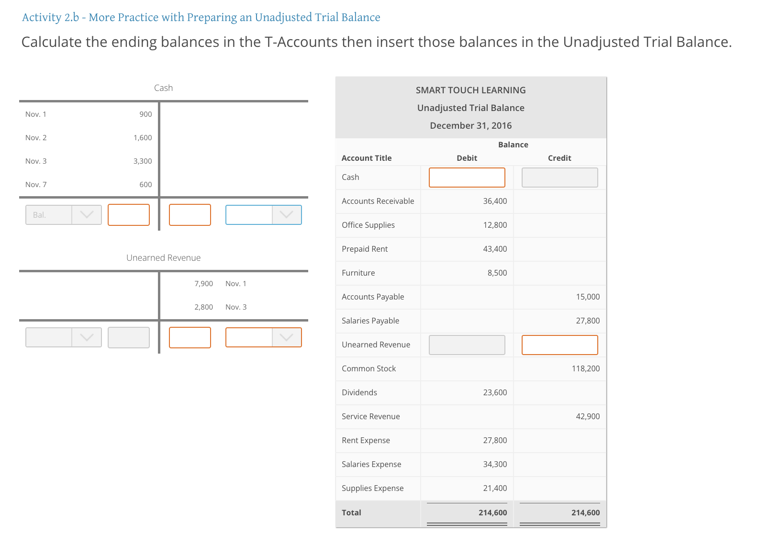Click the Cash credit field in trial balance

pyautogui.click(x=560, y=178)
